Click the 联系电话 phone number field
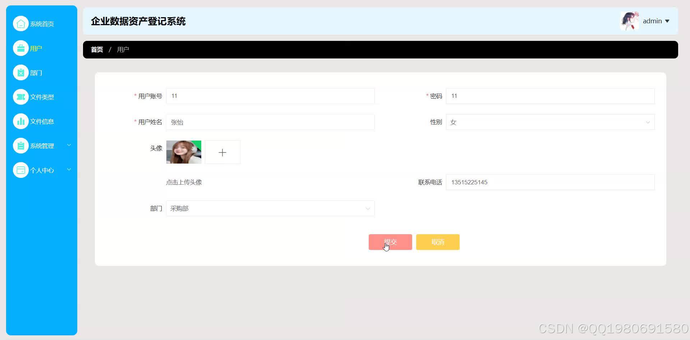 (549, 182)
